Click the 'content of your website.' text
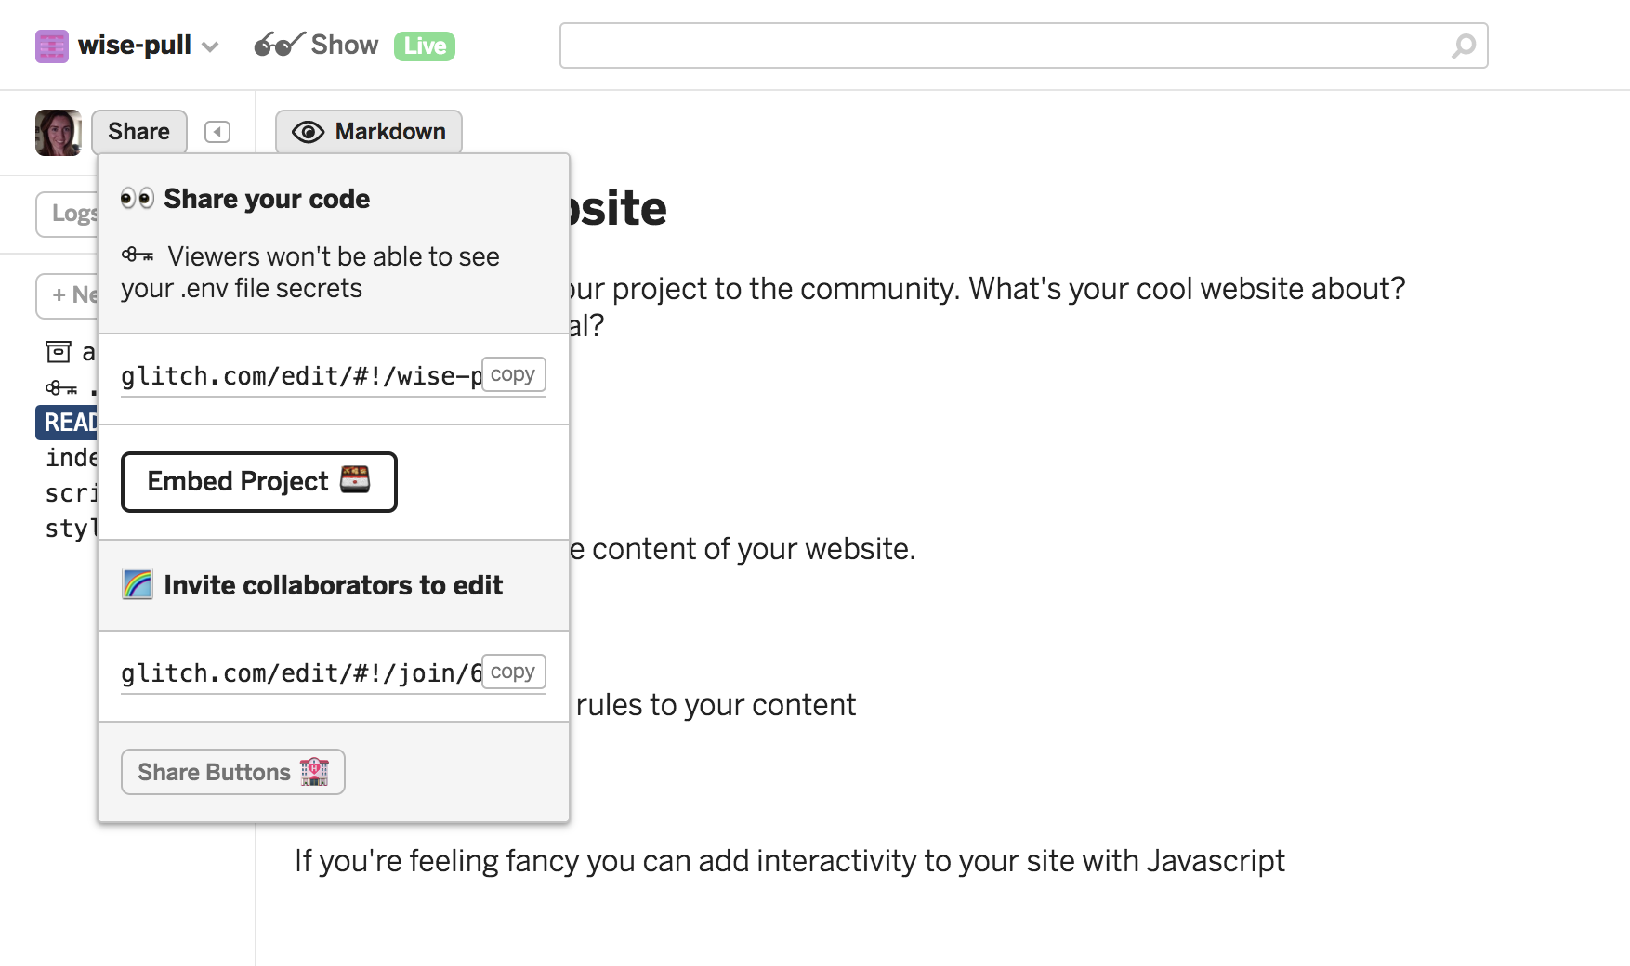Screen dimensions: 1630x966 tap(754, 549)
